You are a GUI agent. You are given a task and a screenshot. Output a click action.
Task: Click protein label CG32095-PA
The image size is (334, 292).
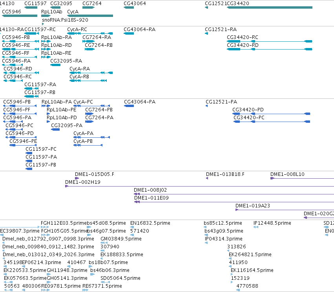(x=67, y=126)
